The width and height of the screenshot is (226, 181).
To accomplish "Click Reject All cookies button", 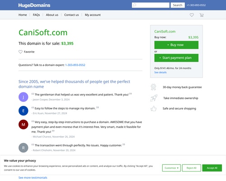I will [191, 168].
